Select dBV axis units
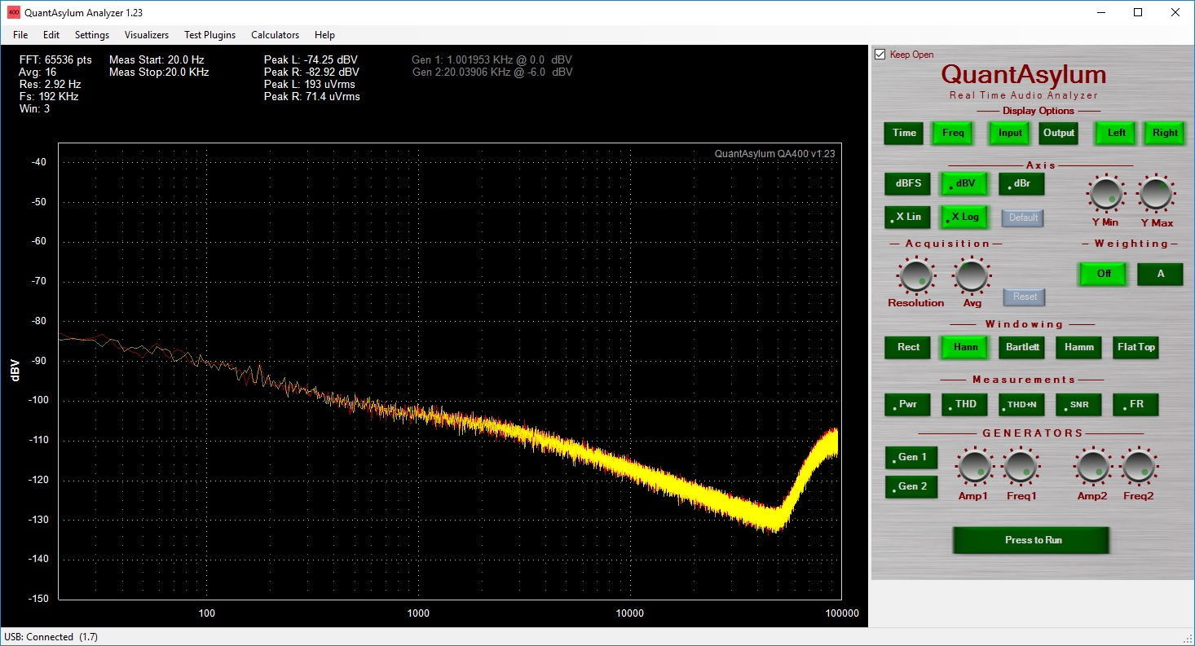 click(964, 183)
